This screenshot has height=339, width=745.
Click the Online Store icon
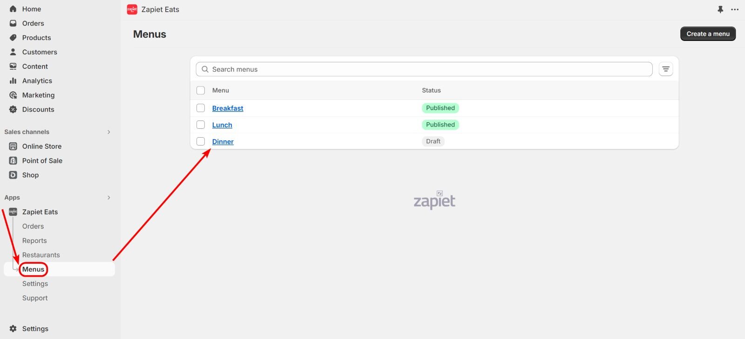(13, 146)
